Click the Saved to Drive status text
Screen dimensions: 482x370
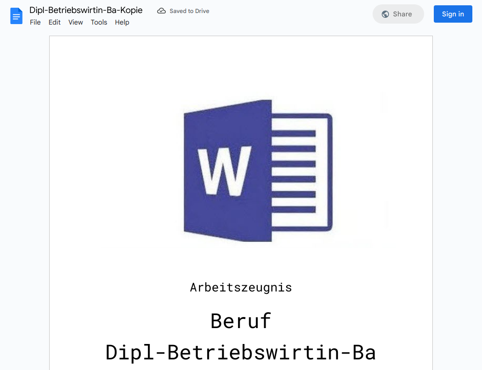(189, 11)
